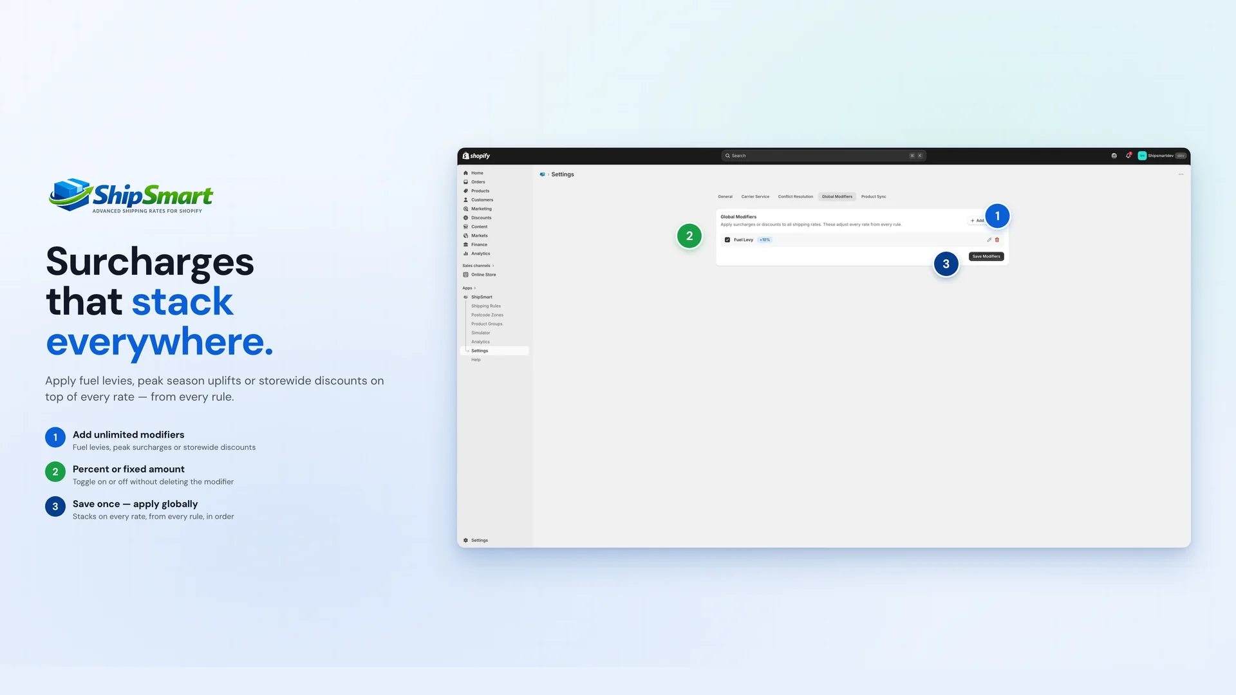
Task: Click the Save Modifiers button
Action: (x=986, y=257)
